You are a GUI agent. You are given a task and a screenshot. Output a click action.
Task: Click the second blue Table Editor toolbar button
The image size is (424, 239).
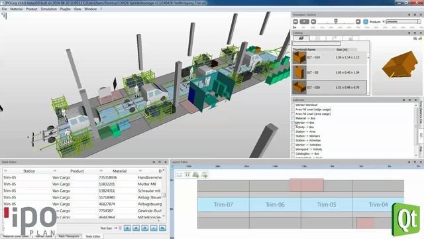(x=136, y=228)
